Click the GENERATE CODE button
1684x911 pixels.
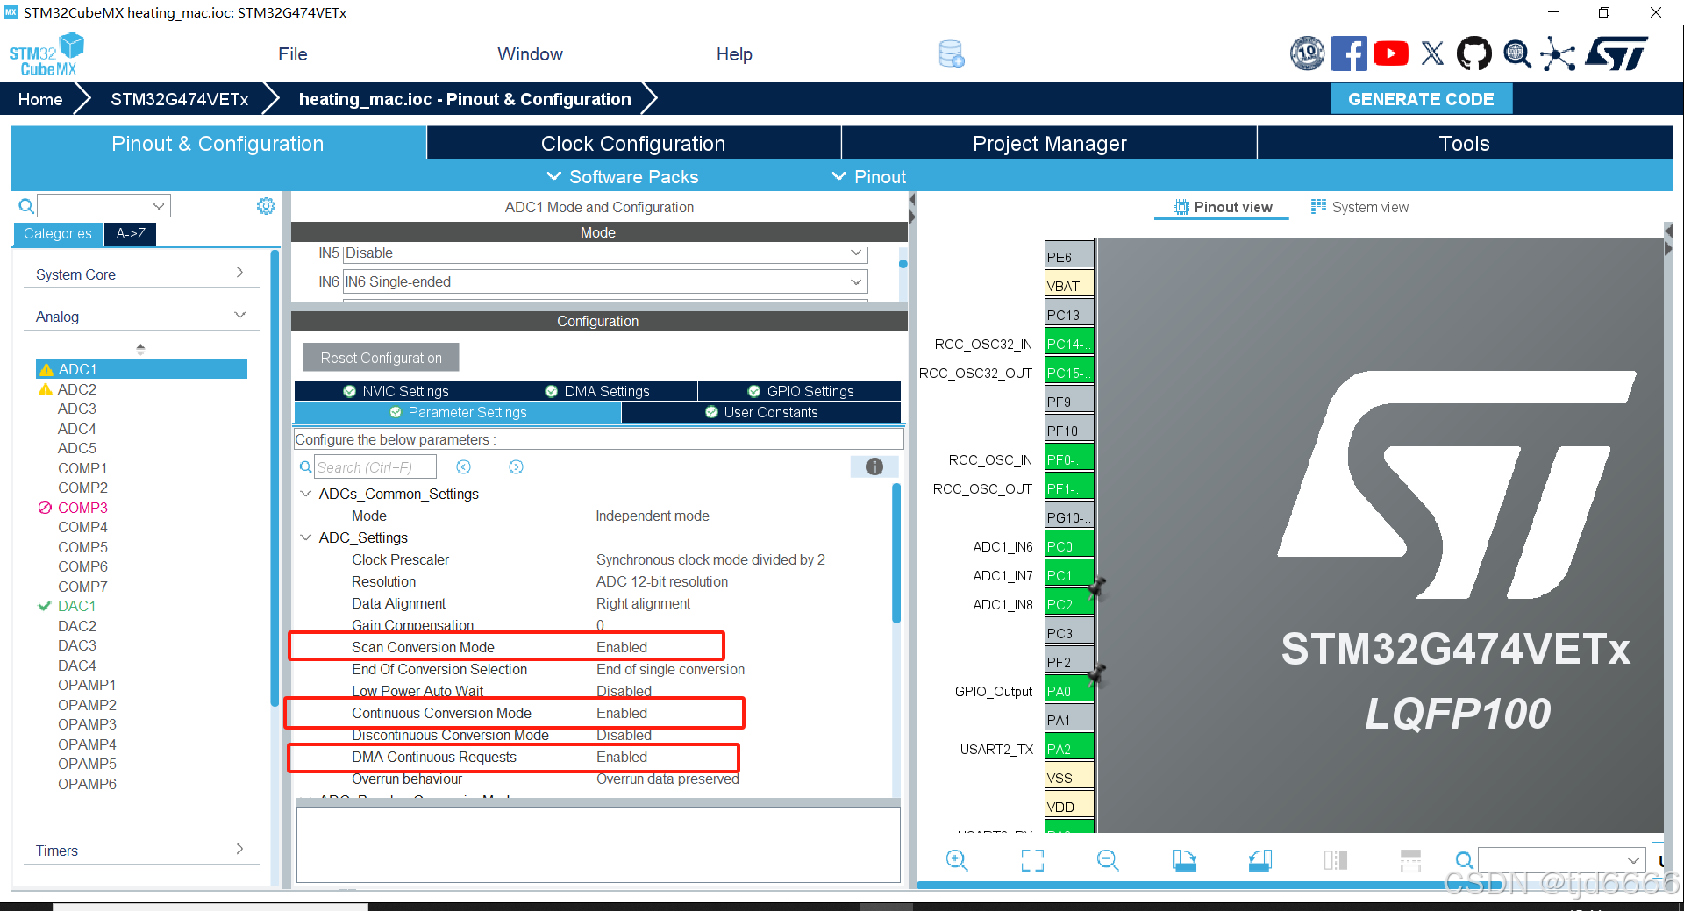pos(1421,99)
